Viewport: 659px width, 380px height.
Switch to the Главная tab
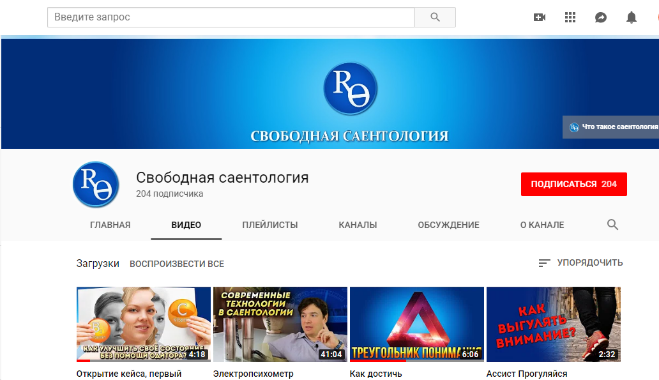pyautogui.click(x=110, y=225)
